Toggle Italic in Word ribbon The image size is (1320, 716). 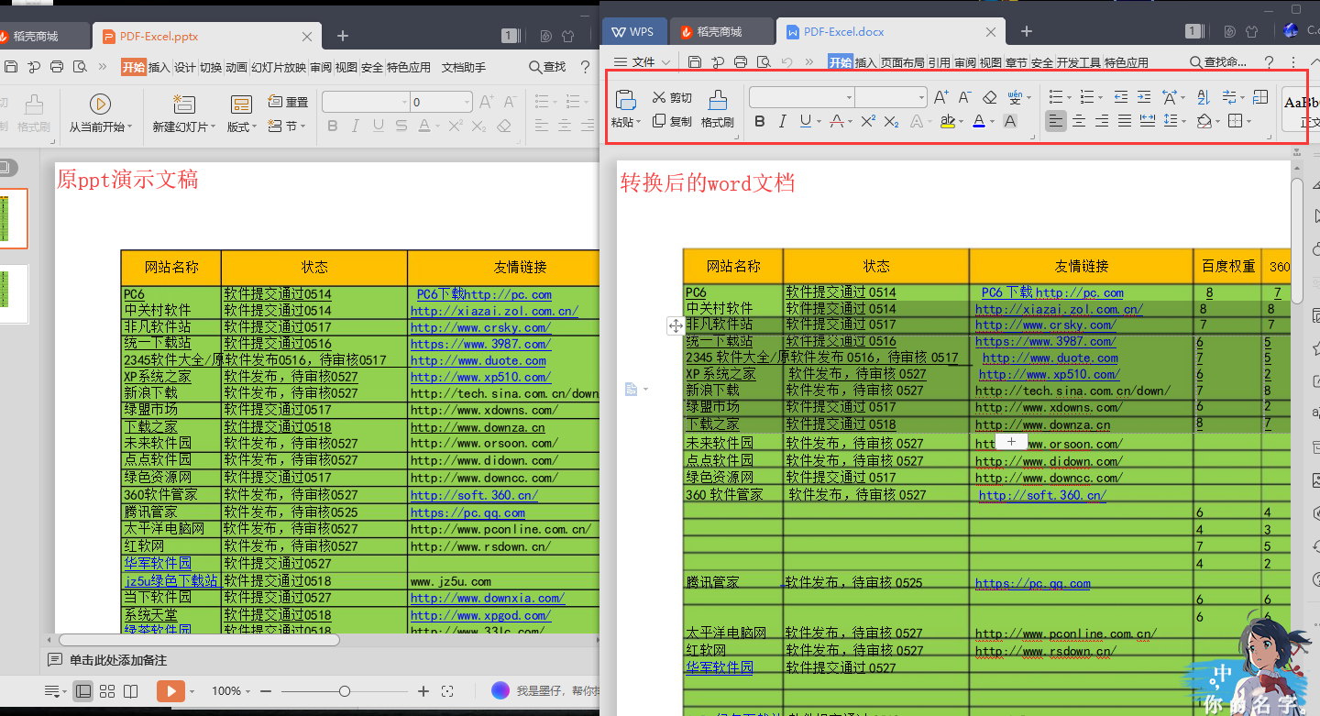click(782, 121)
